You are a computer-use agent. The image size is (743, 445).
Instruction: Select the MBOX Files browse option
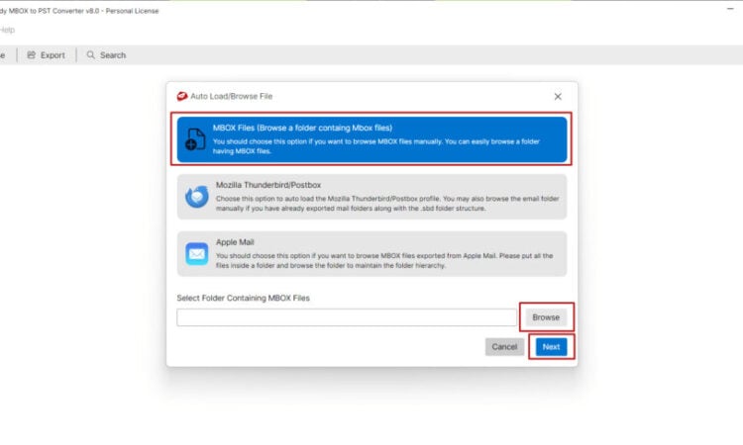click(371, 139)
